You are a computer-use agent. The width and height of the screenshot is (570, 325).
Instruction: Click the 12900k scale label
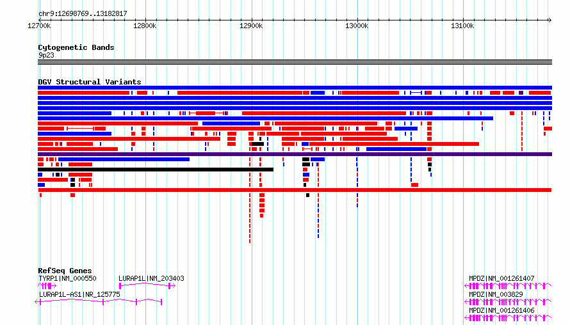point(251,26)
